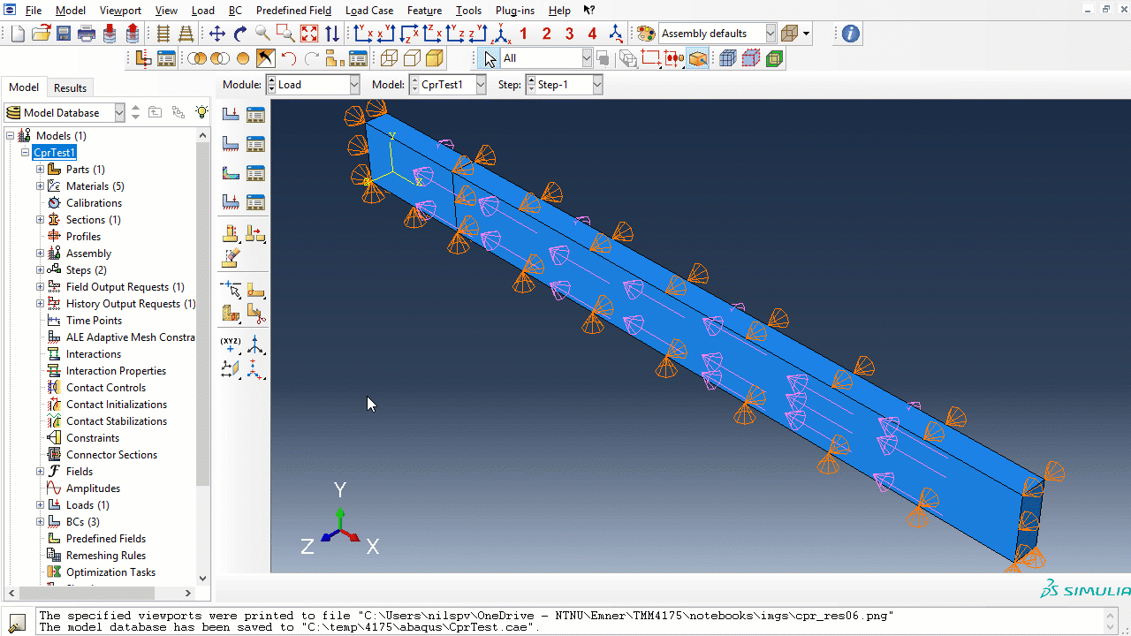This screenshot has width=1131, height=636.
Task: Click the Create Predefined Field icon
Action: (231, 173)
